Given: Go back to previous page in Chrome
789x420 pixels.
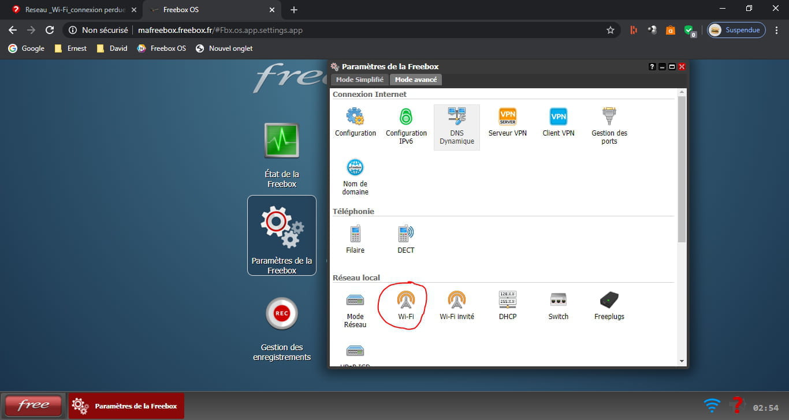Looking at the screenshot, I should (x=13, y=30).
